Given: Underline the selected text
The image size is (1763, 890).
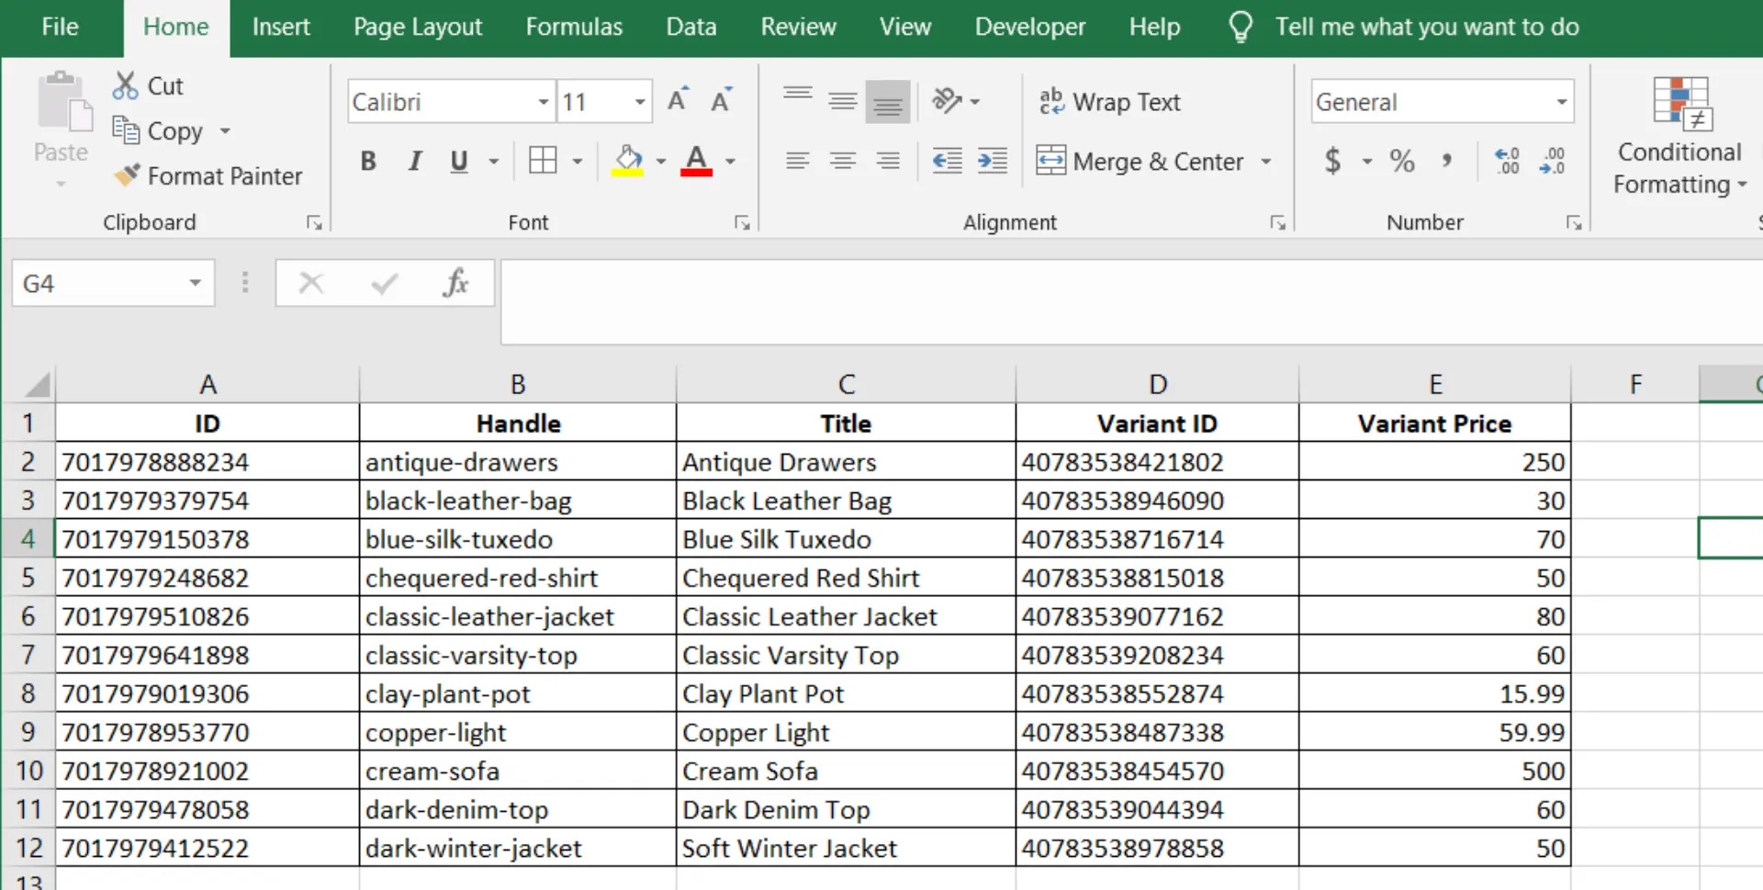Looking at the screenshot, I should coord(457,161).
